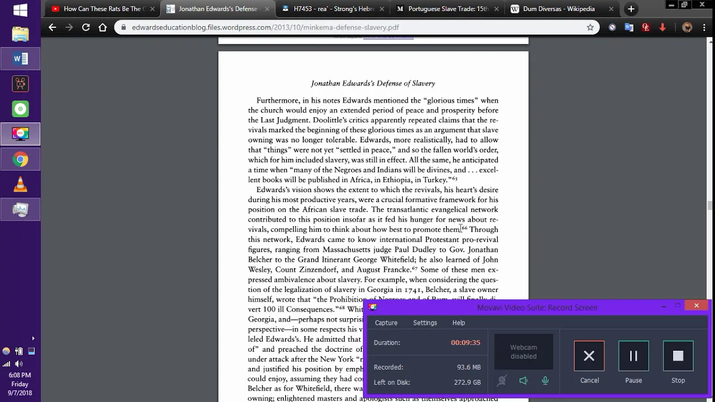Open the green disc app in taskbar

pos(20,109)
